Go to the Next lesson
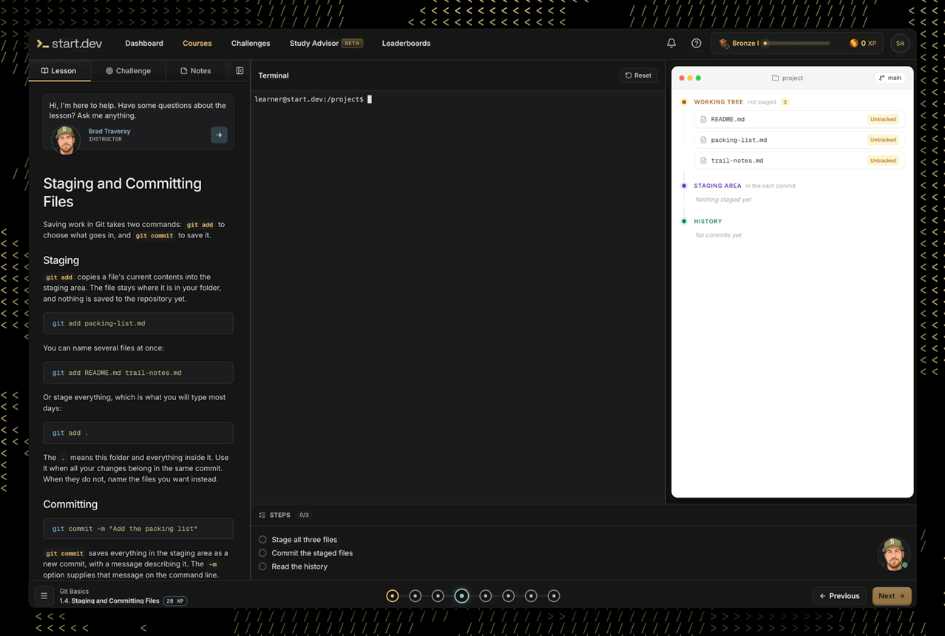 [892, 596]
